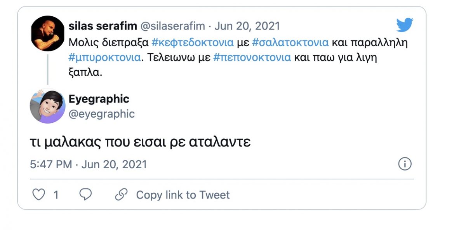
Task: Click Eyegraphic display name
Action: click(x=99, y=99)
